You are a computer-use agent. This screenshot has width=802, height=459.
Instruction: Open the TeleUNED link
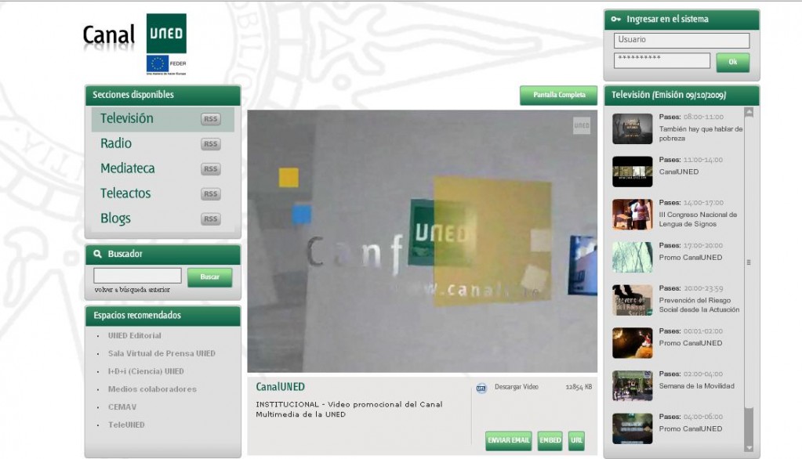point(126,425)
